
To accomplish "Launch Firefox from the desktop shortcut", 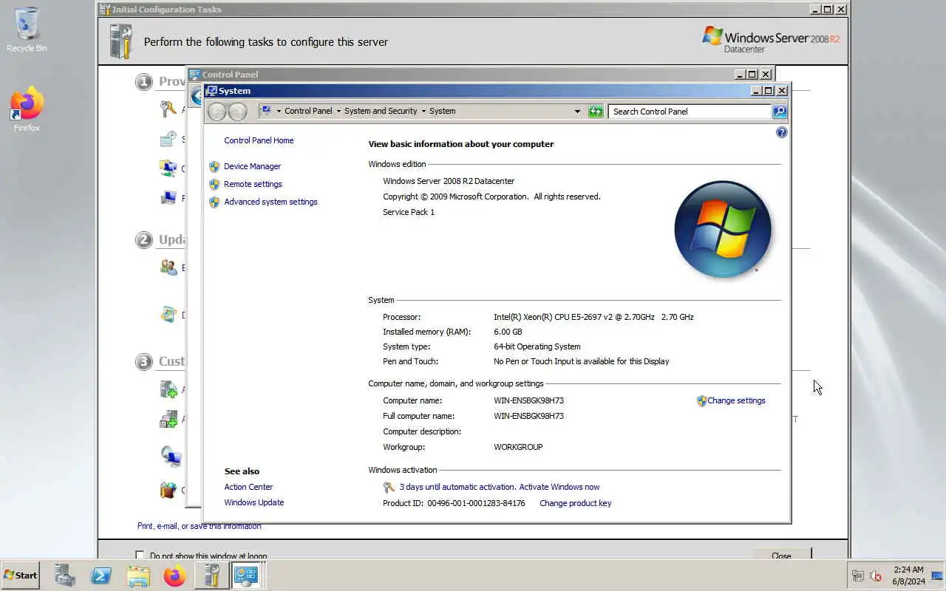I will point(27,109).
